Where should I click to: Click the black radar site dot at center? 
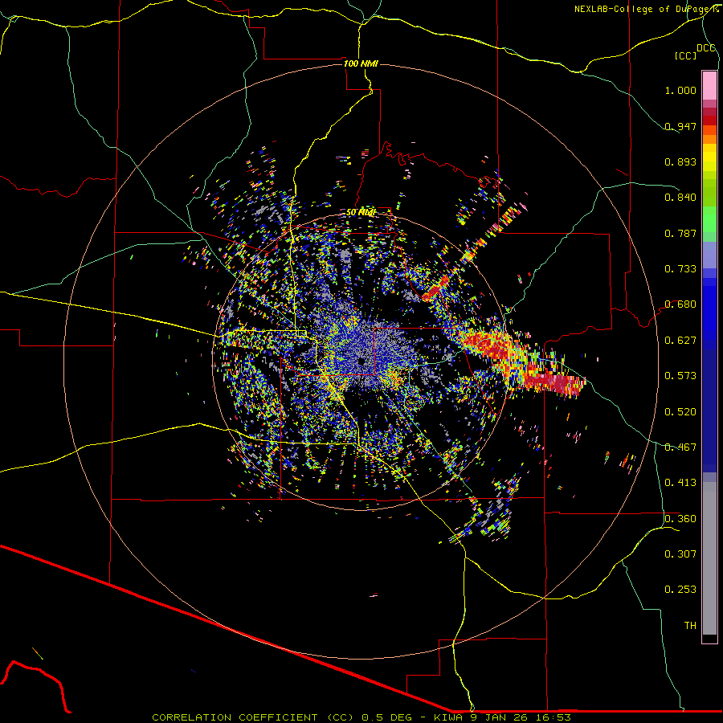pyautogui.click(x=361, y=361)
